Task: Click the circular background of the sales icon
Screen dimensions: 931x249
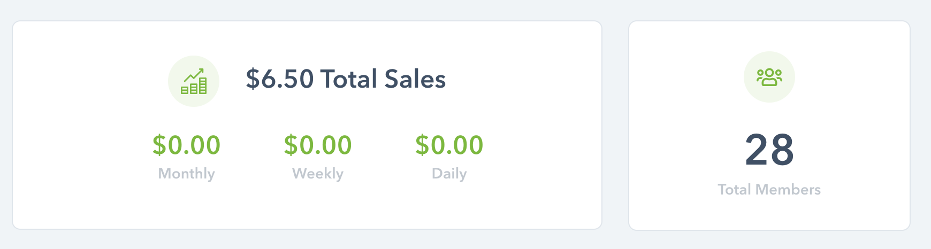Action: 194,81
